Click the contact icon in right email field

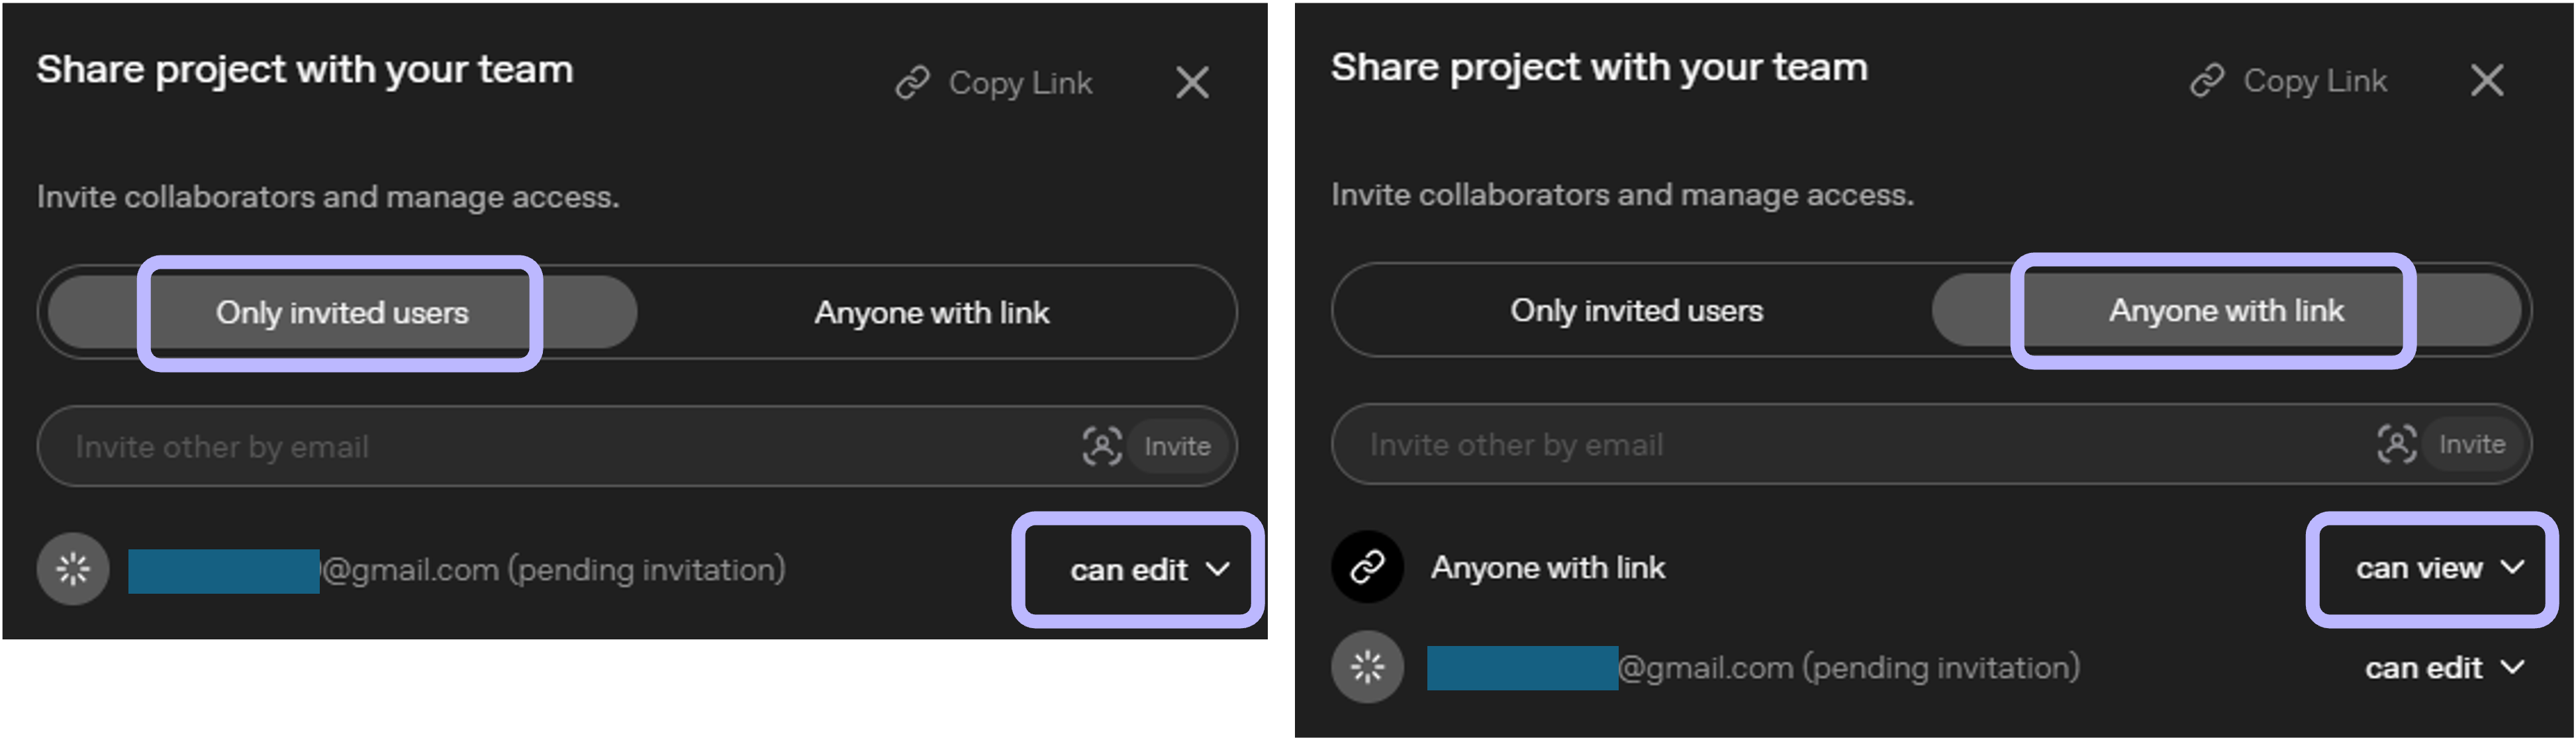pos(2396,444)
